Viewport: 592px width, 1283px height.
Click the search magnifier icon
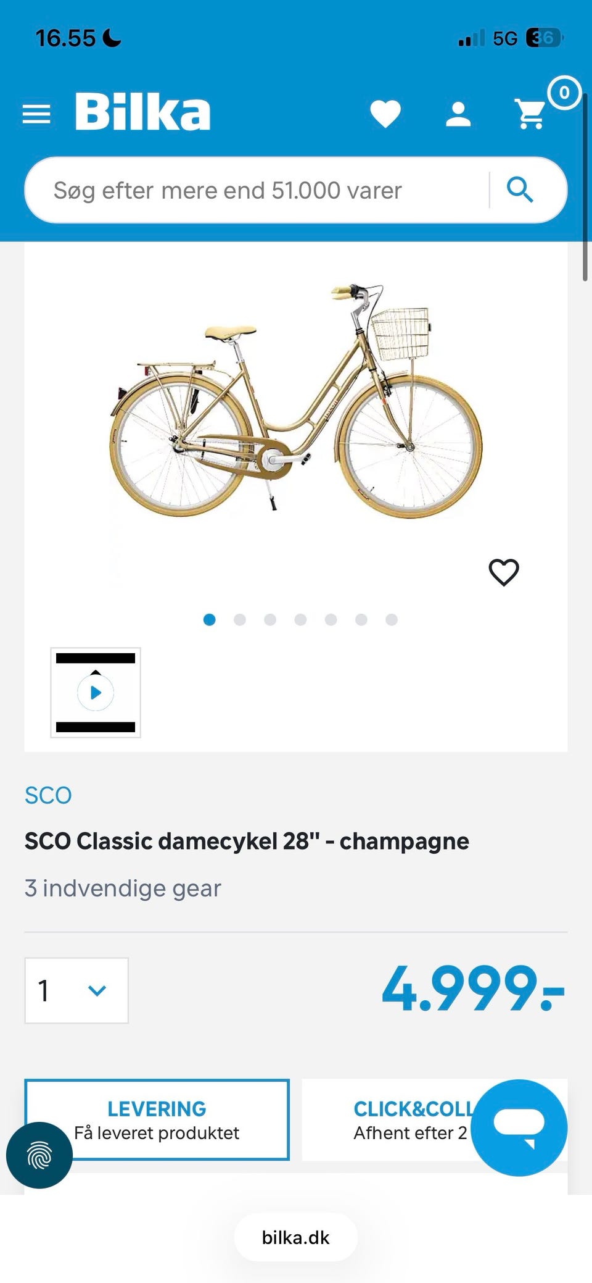click(x=520, y=190)
